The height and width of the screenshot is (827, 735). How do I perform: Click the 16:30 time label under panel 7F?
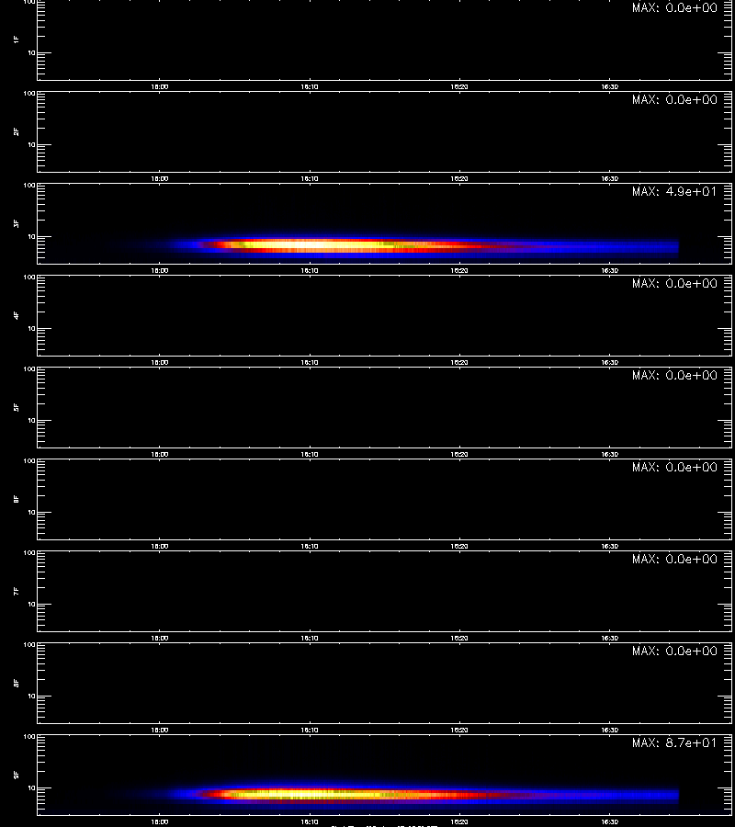pyautogui.click(x=609, y=639)
